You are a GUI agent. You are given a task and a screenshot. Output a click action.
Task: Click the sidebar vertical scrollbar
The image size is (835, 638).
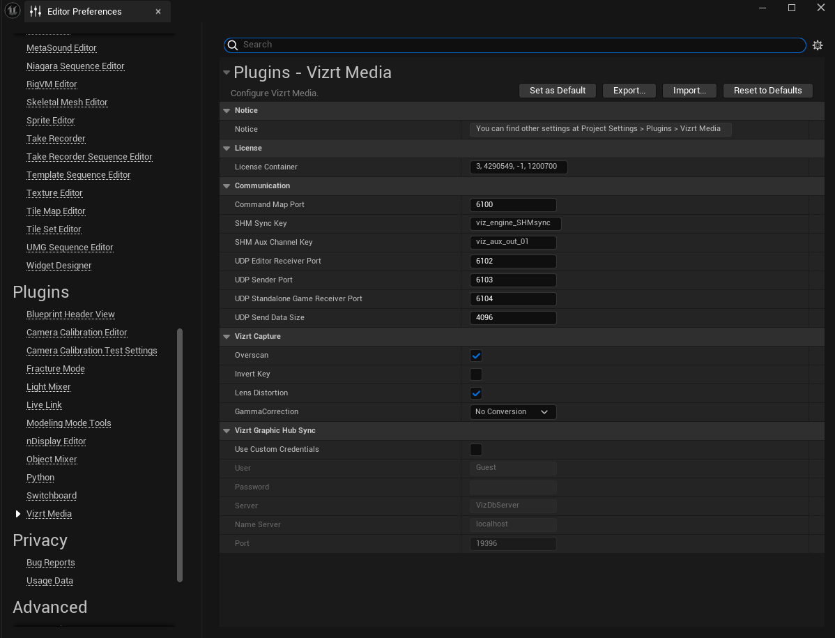180,453
